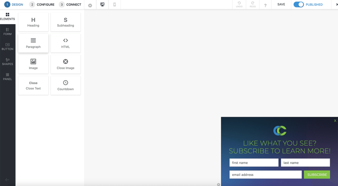Click the last name input field
The height and width of the screenshot is (186, 338).
(x=305, y=163)
